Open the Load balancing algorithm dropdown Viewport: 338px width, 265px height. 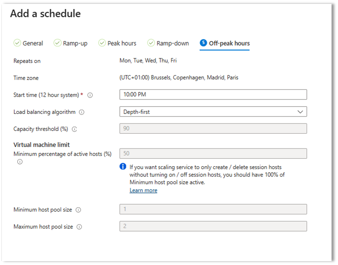[x=213, y=112]
